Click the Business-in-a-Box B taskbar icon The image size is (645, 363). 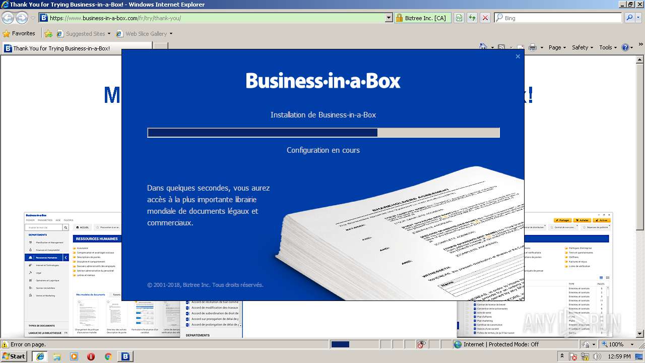125,356
